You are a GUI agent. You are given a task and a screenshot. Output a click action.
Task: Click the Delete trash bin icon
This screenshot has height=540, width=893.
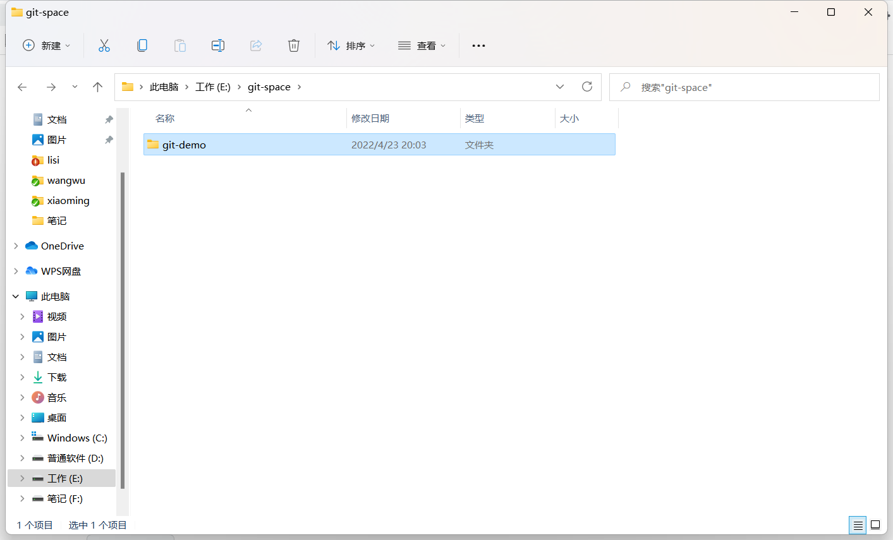(294, 45)
